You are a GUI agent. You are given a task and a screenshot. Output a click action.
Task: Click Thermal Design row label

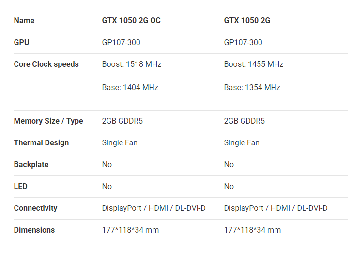tap(42, 143)
